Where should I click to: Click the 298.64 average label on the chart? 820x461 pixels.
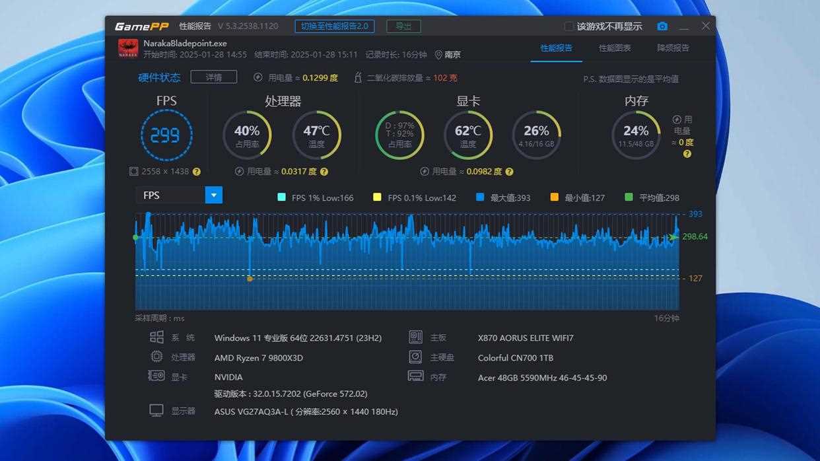click(x=695, y=236)
